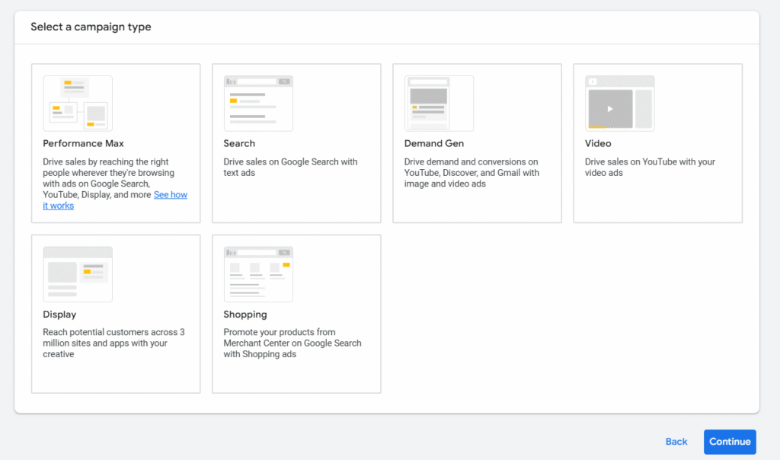Click the Demand Gen campaign illustration icon
This screenshot has width=780, height=460.
point(439,104)
